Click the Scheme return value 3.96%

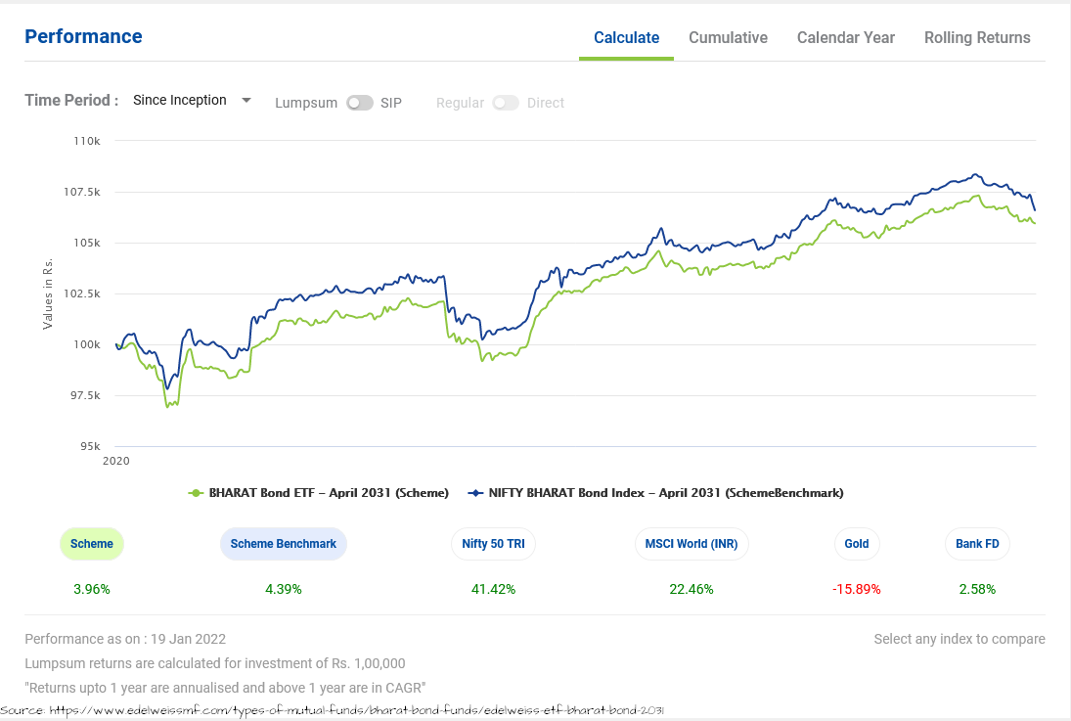92,589
